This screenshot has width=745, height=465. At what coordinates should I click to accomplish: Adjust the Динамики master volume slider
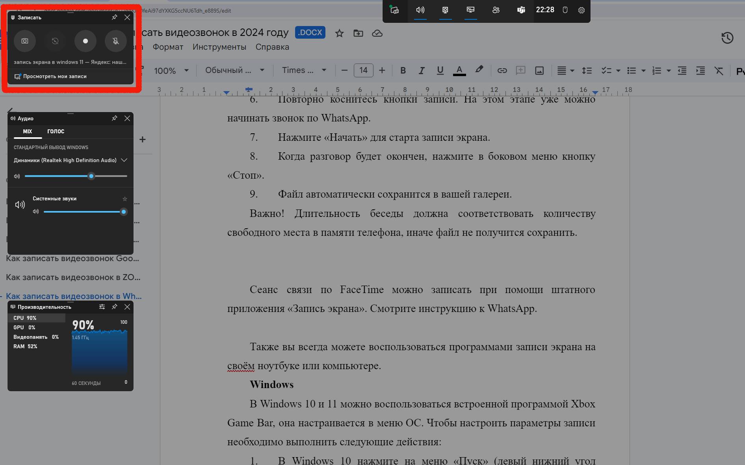tap(76, 176)
